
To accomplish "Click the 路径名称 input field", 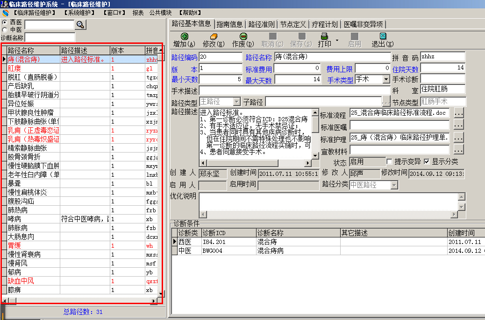I will click(332, 57).
